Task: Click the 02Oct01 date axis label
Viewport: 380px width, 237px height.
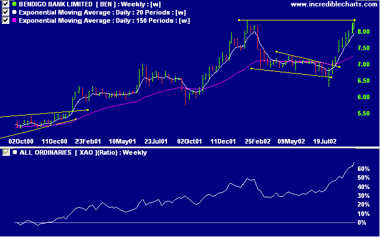Action: [190, 141]
